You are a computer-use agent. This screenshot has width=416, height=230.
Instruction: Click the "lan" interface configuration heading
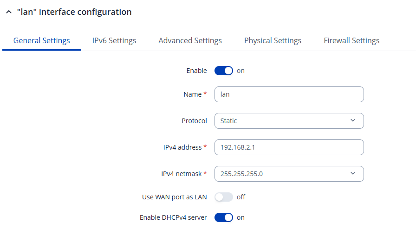pos(74,12)
